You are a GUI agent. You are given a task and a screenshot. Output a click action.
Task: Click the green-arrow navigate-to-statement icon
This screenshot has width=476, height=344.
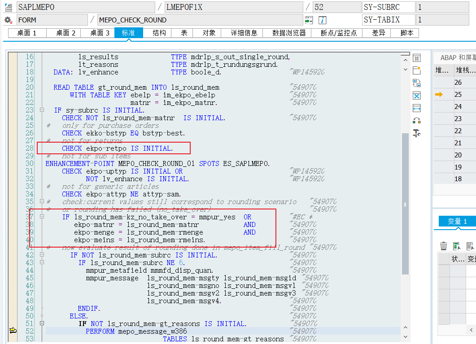(x=309, y=20)
